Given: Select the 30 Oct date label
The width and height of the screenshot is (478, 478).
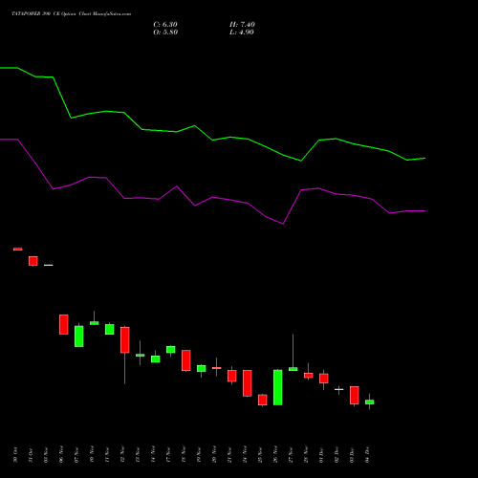Looking at the screenshot, I should [15, 455].
